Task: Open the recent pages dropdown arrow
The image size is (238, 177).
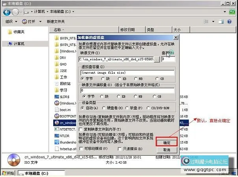Action: (21, 12)
